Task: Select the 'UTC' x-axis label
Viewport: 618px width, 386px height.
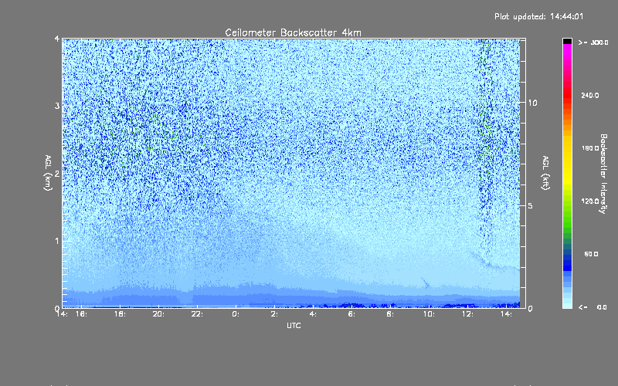Action: tap(294, 325)
